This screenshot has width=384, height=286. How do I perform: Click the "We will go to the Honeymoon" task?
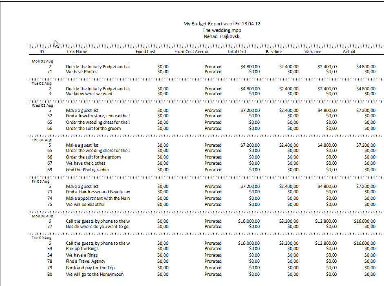click(95, 274)
